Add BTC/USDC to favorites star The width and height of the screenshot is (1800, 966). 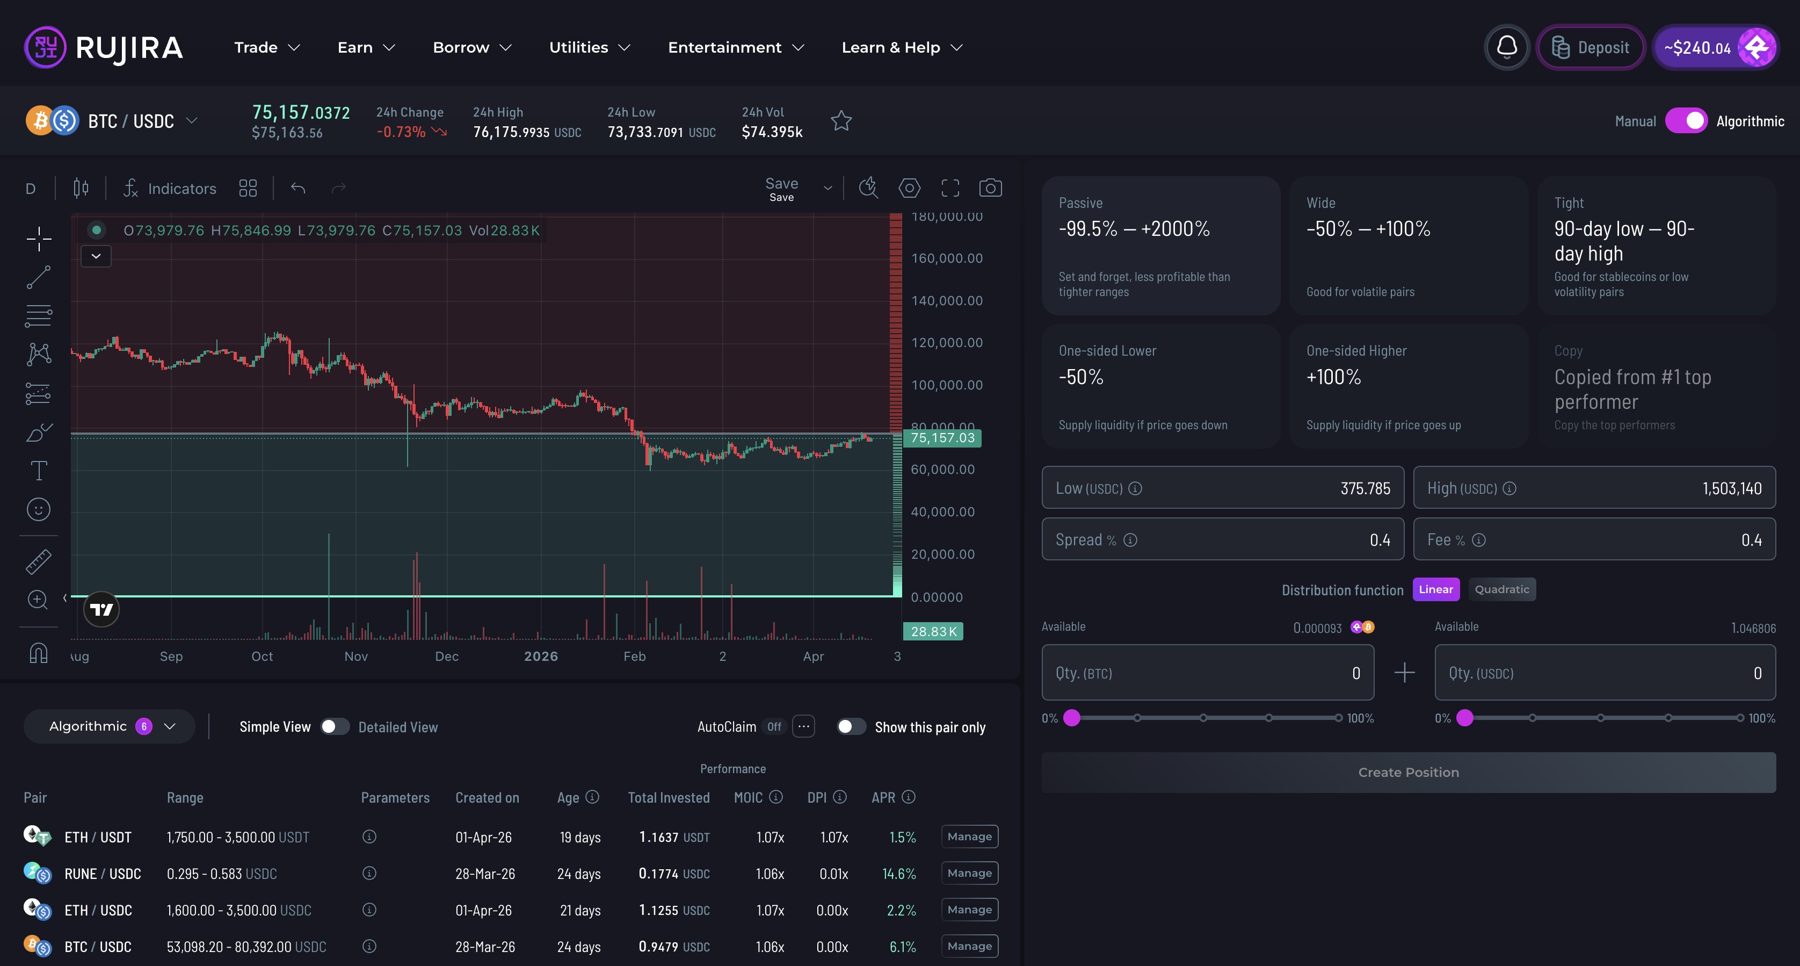coord(841,121)
